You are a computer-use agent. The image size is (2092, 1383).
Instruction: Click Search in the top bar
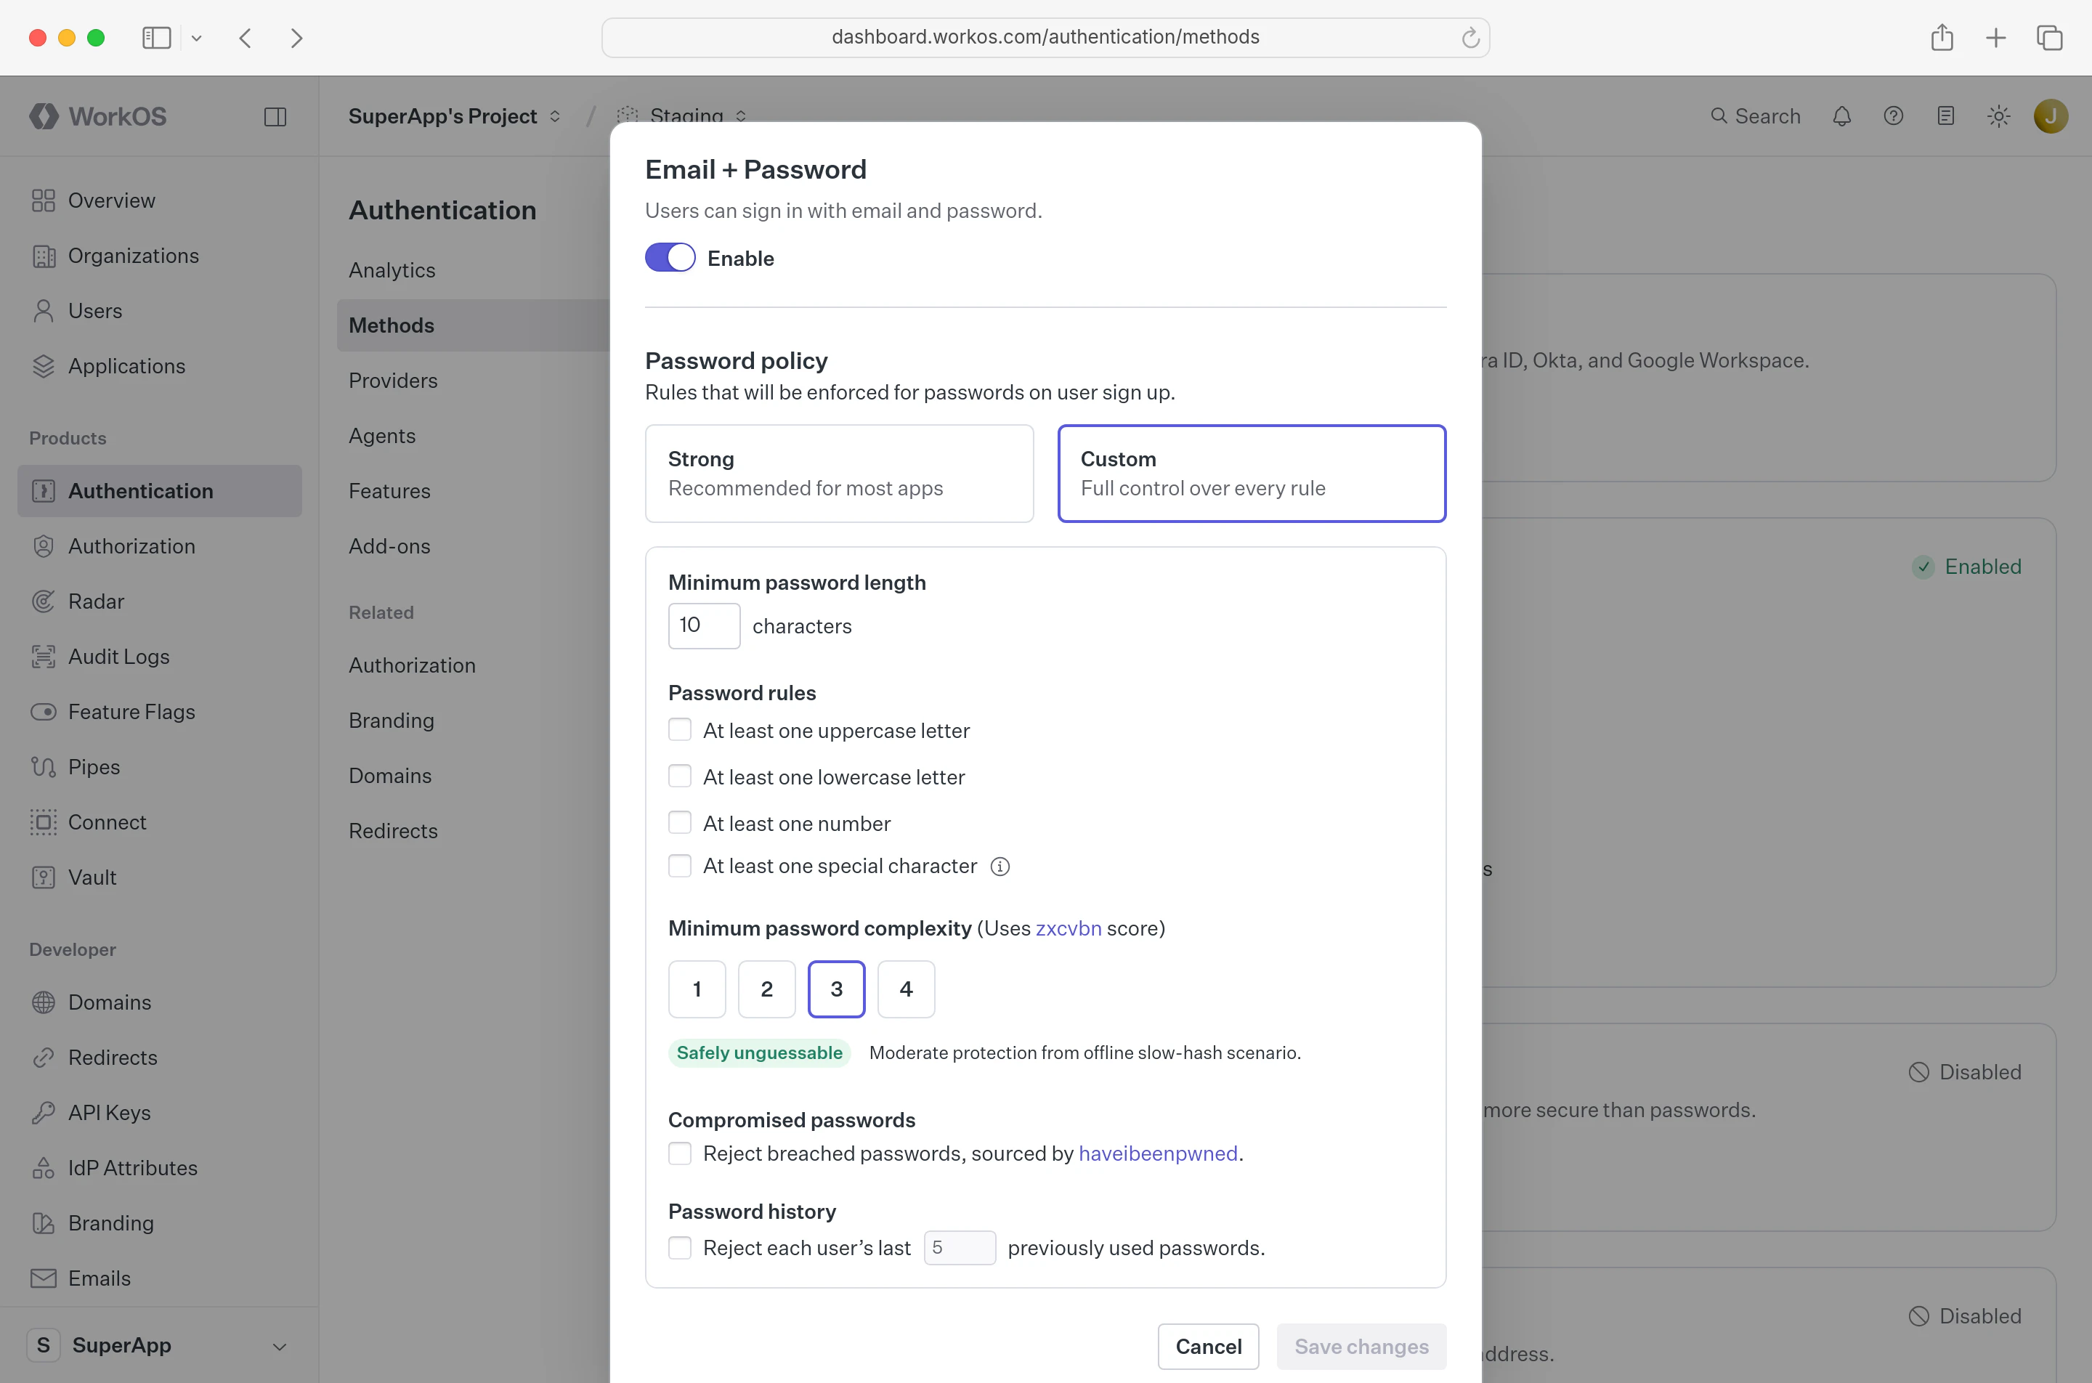pos(1755,116)
